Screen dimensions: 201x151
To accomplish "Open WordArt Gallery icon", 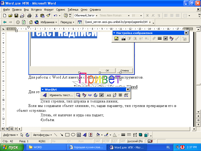I will [78, 95].
